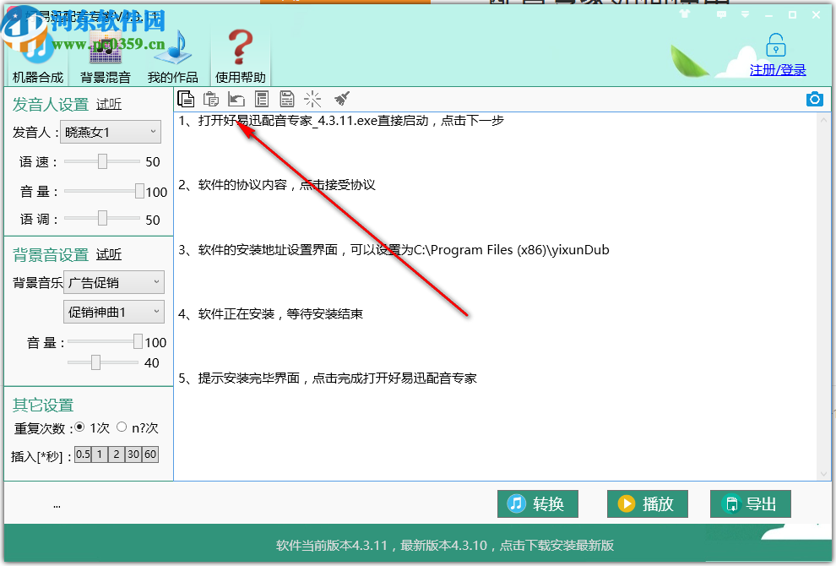Click the sparkle effect toolbar icon

tap(312, 99)
